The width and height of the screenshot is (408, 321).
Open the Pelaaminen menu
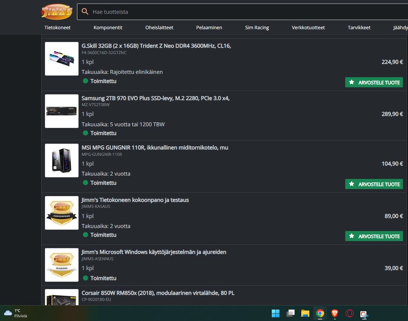pyautogui.click(x=209, y=28)
